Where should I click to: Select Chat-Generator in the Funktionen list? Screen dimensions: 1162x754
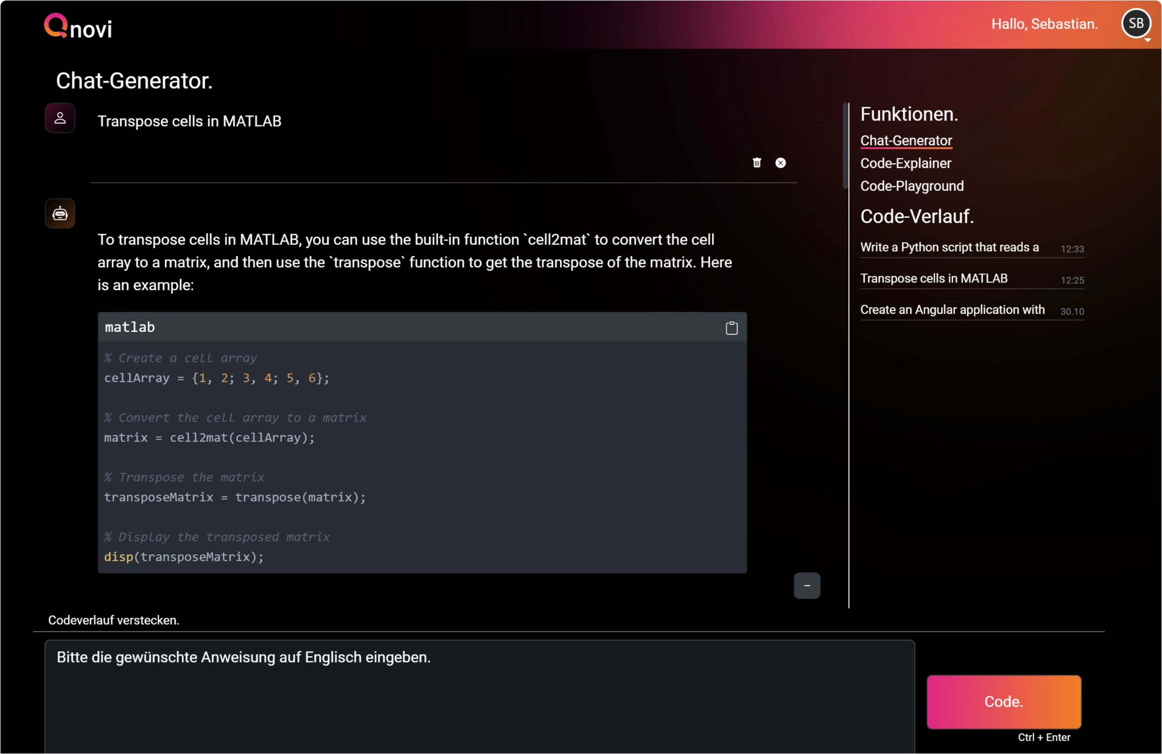click(x=906, y=141)
